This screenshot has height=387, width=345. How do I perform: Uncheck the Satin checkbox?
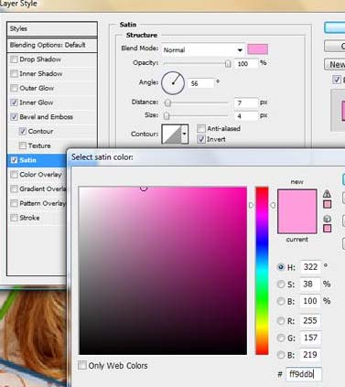[x=14, y=160]
